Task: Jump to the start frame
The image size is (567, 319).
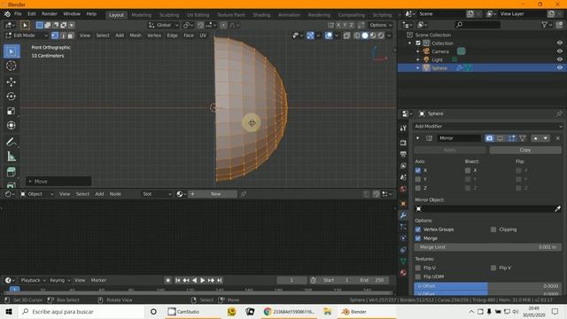Action: (177, 280)
